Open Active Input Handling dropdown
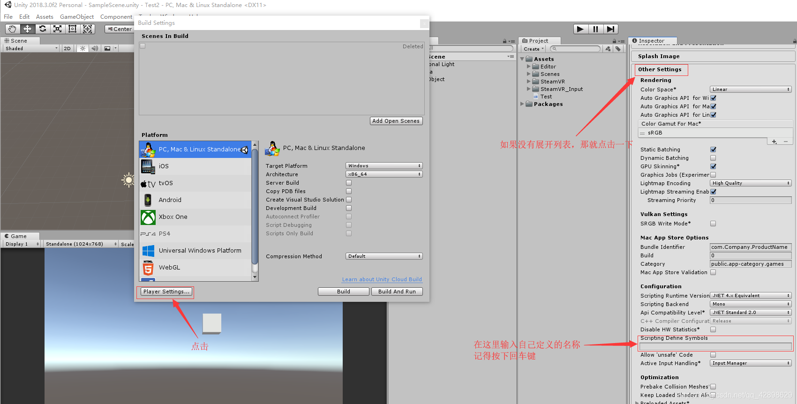Image resolution: width=797 pixels, height=404 pixels. pos(751,363)
